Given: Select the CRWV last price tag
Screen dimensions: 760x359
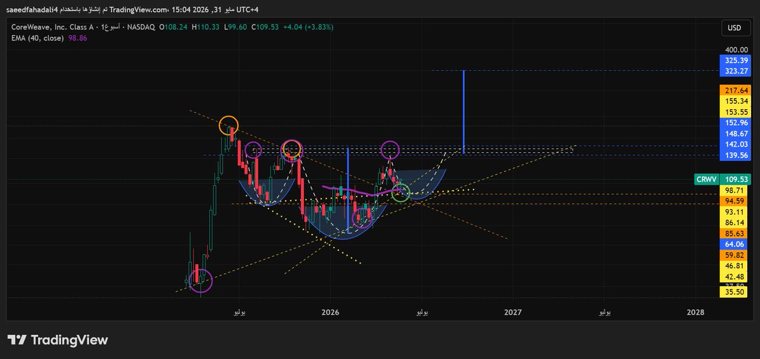Looking at the screenshot, I should (x=706, y=179).
